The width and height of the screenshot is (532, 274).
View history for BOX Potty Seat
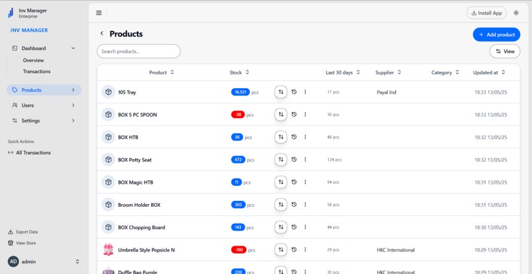[294, 159]
